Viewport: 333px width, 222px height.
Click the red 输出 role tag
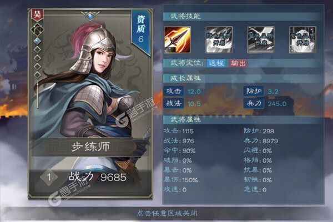click(238, 63)
